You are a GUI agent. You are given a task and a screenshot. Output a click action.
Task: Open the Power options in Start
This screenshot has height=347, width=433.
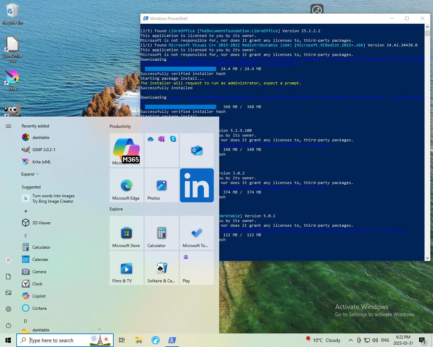(8, 325)
